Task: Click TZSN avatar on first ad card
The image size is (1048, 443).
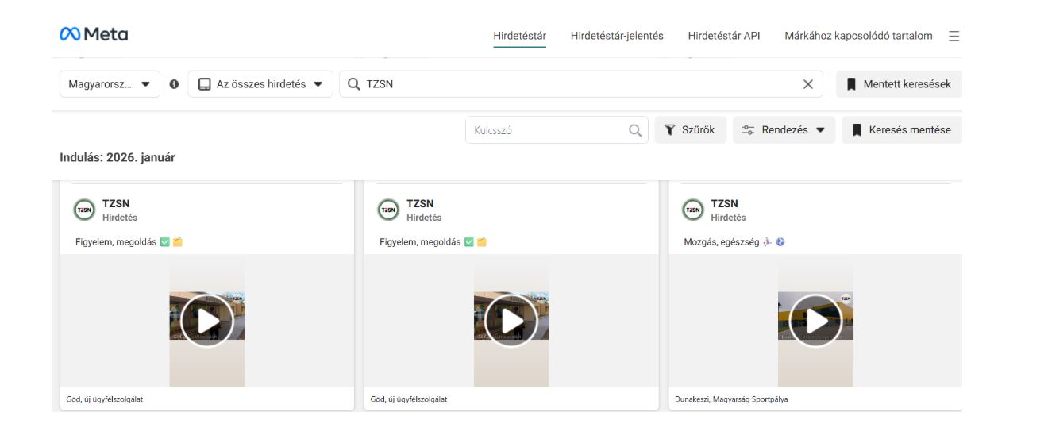Action: click(84, 210)
